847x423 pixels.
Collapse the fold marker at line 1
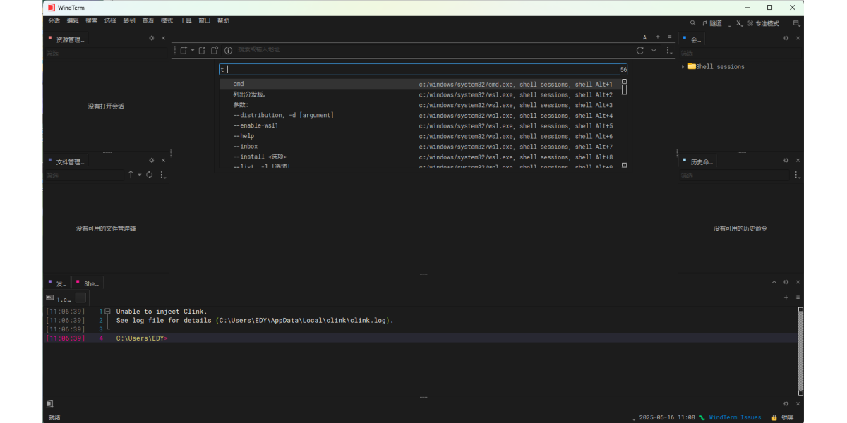(x=108, y=311)
